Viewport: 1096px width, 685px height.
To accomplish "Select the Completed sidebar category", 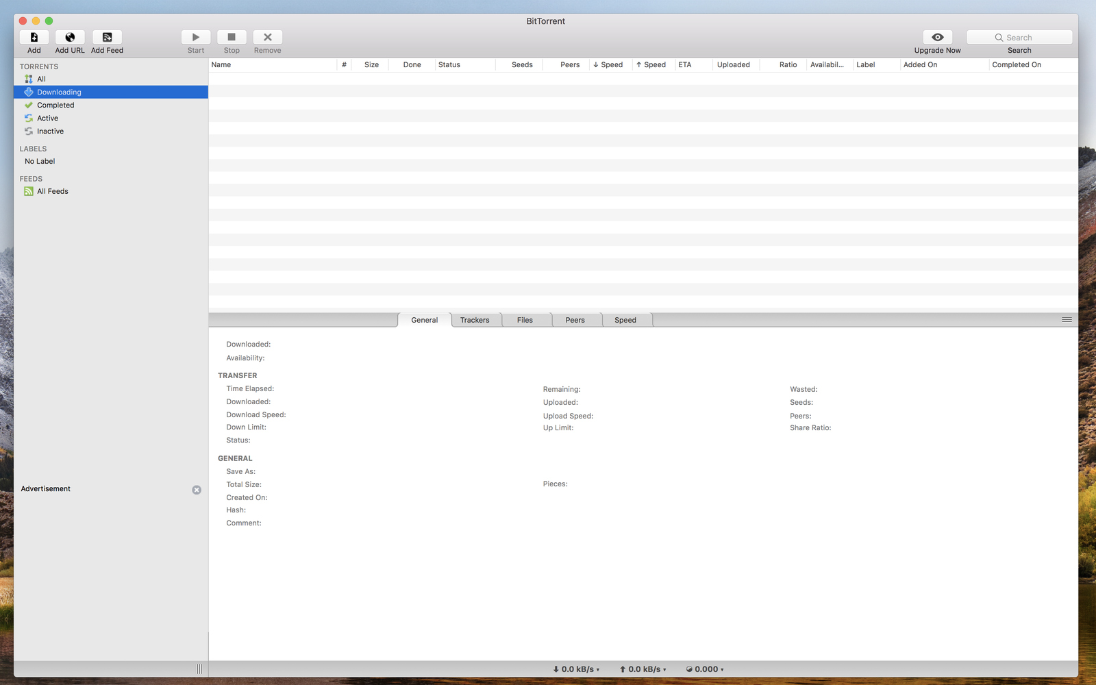I will pos(111,105).
